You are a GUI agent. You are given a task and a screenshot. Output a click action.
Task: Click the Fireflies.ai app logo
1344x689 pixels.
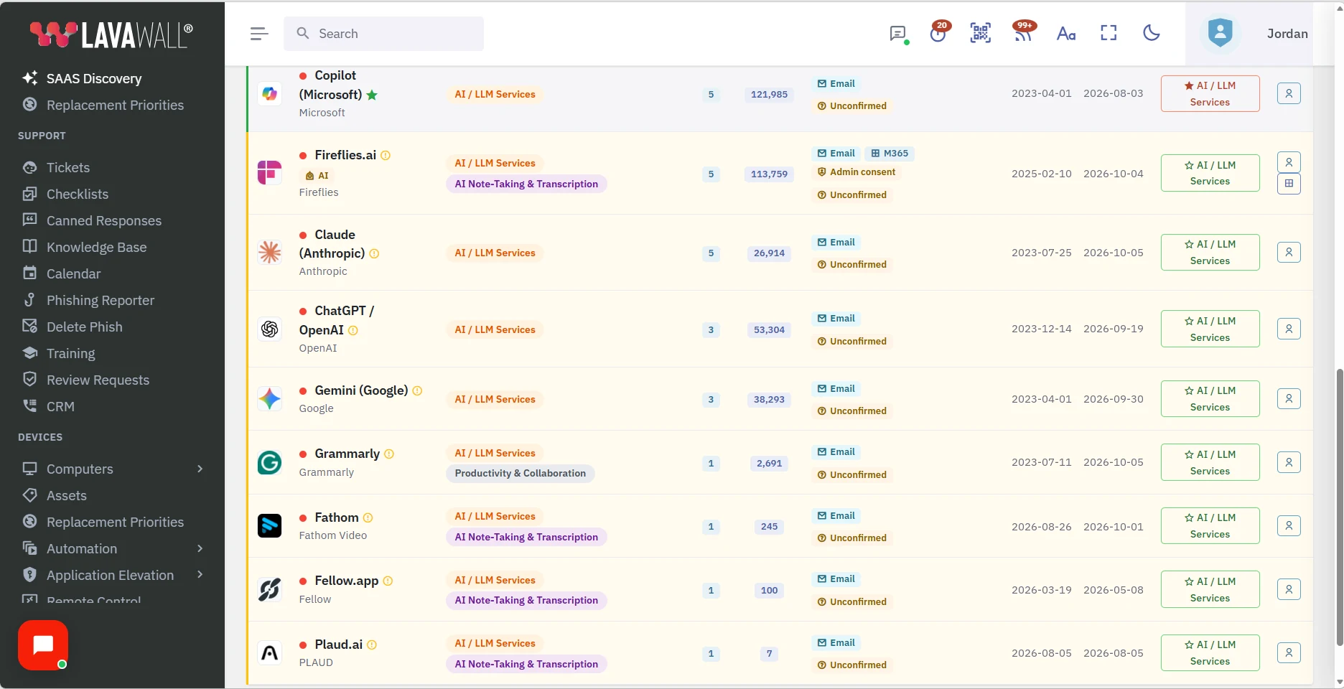pos(270,173)
